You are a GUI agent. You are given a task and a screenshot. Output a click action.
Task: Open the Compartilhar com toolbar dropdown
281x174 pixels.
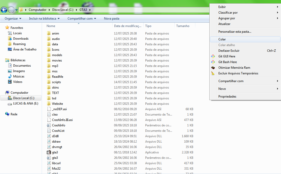[x=82, y=19]
